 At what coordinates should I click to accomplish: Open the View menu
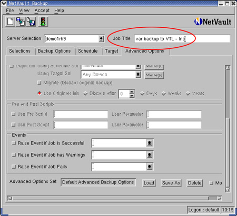pyautogui.click(x=24, y=11)
